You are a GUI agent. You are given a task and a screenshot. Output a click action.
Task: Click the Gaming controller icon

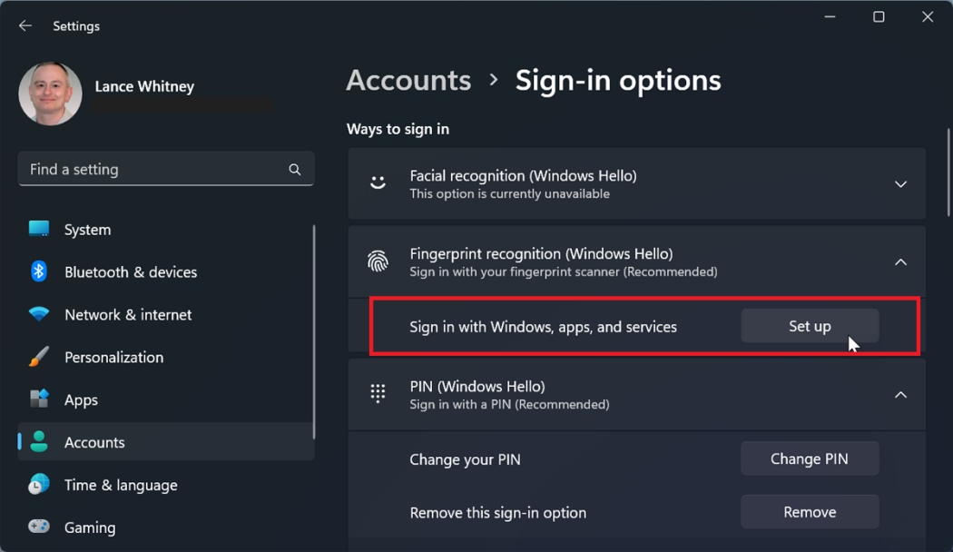coord(39,527)
